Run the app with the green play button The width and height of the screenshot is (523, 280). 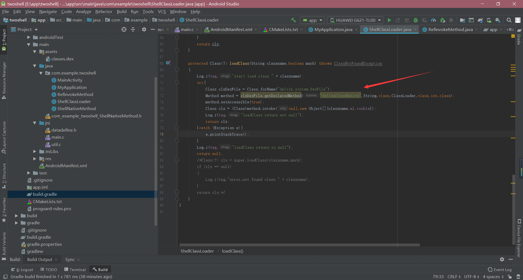click(389, 20)
